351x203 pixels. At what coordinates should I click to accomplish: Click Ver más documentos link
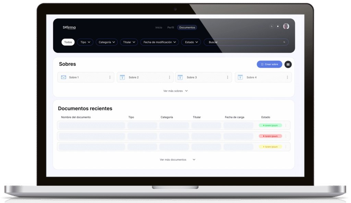(x=177, y=160)
